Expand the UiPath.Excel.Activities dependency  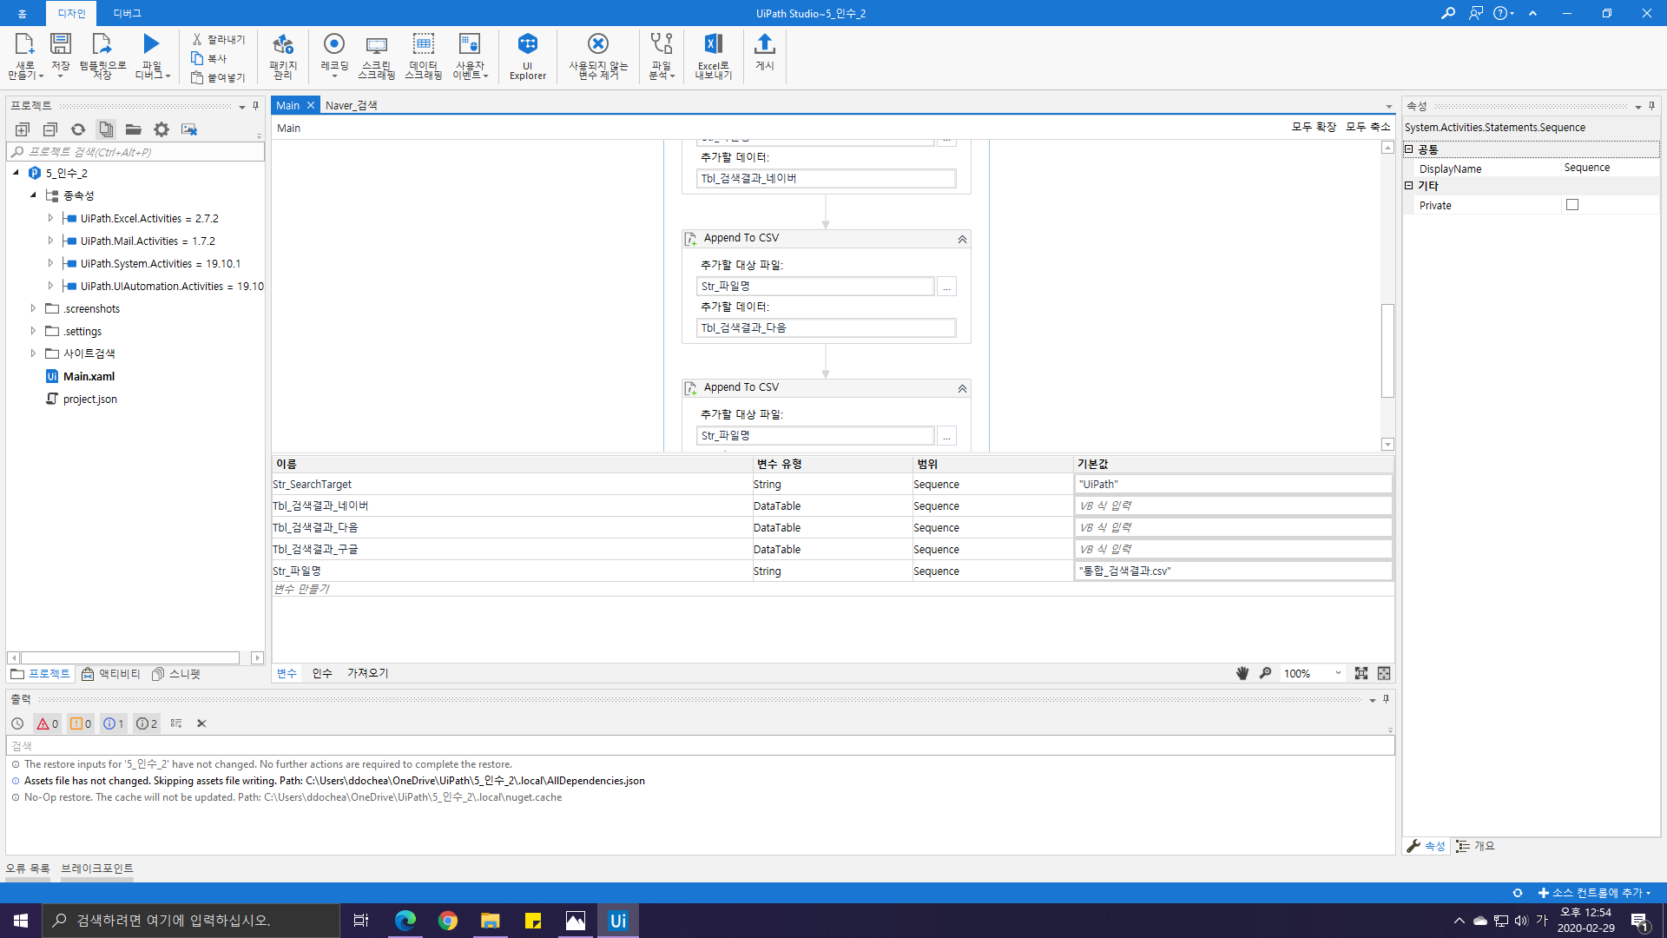(x=50, y=218)
